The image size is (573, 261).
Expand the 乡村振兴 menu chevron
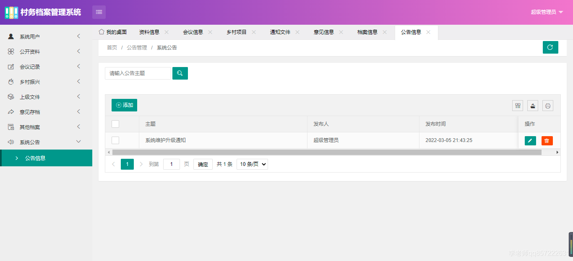click(x=78, y=81)
